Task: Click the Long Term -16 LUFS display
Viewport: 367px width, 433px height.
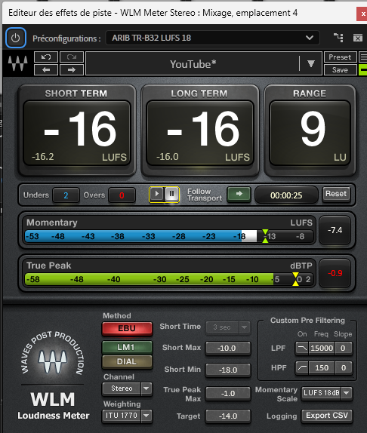Action: [200, 134]
